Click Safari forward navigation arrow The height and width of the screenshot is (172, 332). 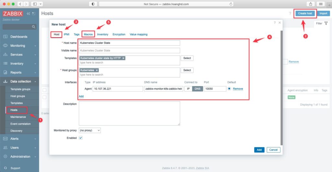tap(26, 4)
